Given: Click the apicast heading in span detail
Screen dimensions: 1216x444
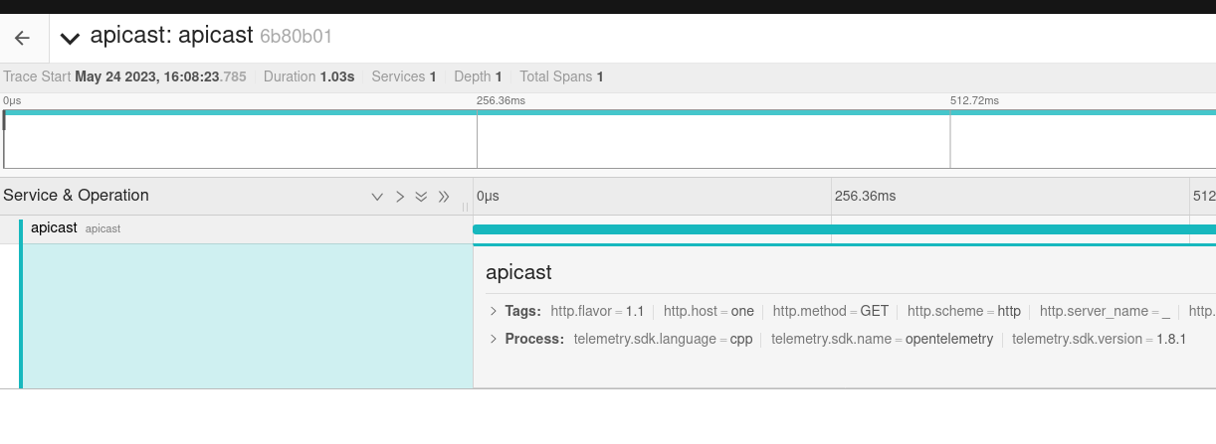Looking at the screenshot, I should (518, 272).
